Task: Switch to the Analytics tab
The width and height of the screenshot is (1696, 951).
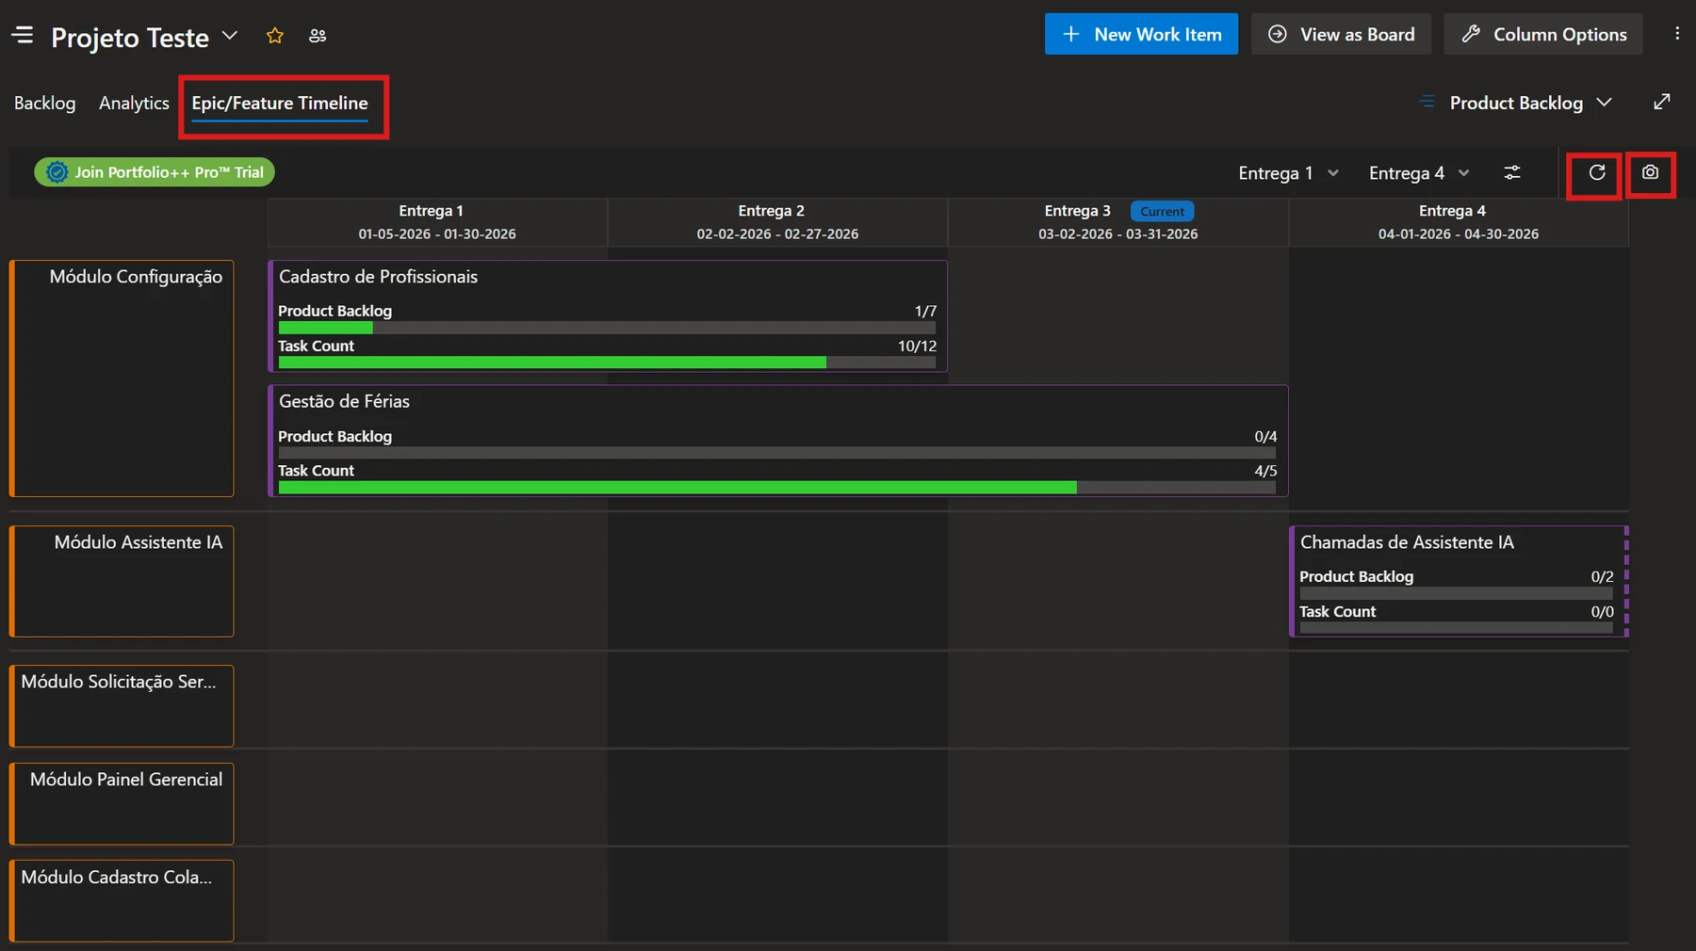Action: click(134, 103)
